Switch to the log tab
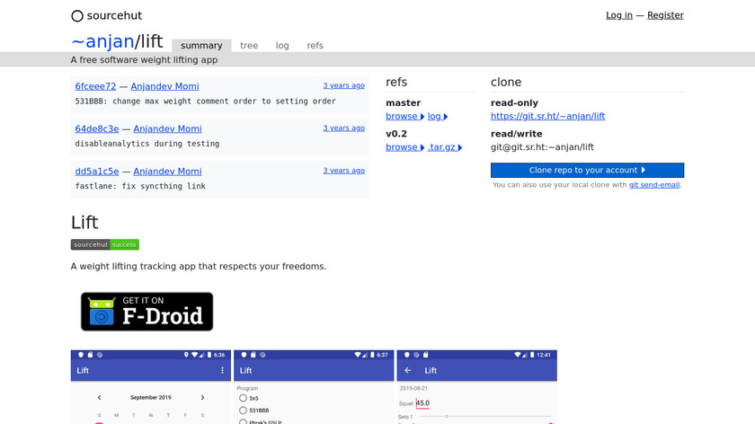 point(282,45)
